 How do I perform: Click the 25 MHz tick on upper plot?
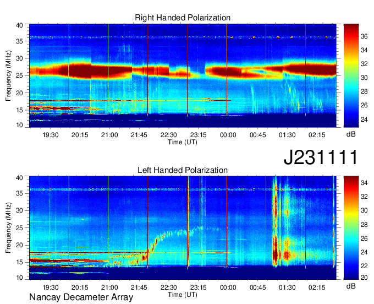click(x=20, y=75)
